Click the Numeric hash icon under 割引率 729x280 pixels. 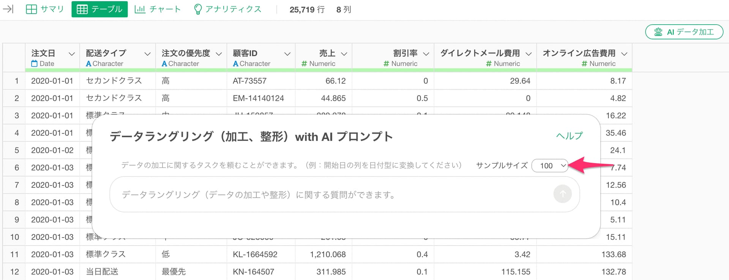coord(386,64)
